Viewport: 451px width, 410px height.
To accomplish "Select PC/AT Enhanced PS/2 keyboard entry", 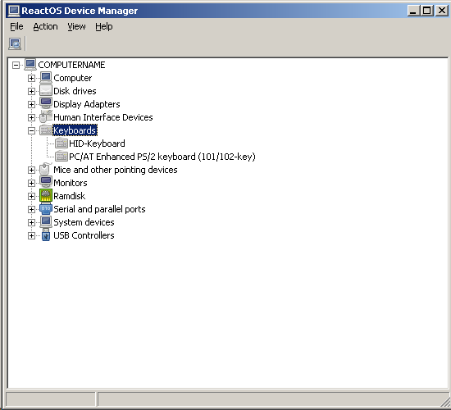I will [162, 157].
